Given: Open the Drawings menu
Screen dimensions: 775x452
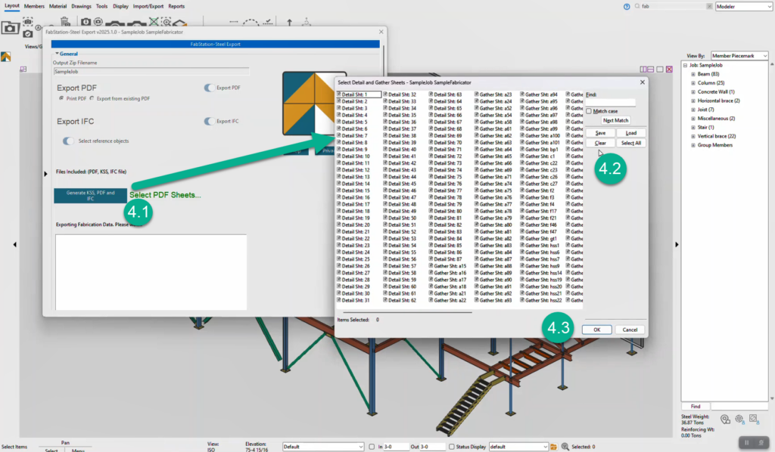Looking at the screenshot, I should [83, 5].
